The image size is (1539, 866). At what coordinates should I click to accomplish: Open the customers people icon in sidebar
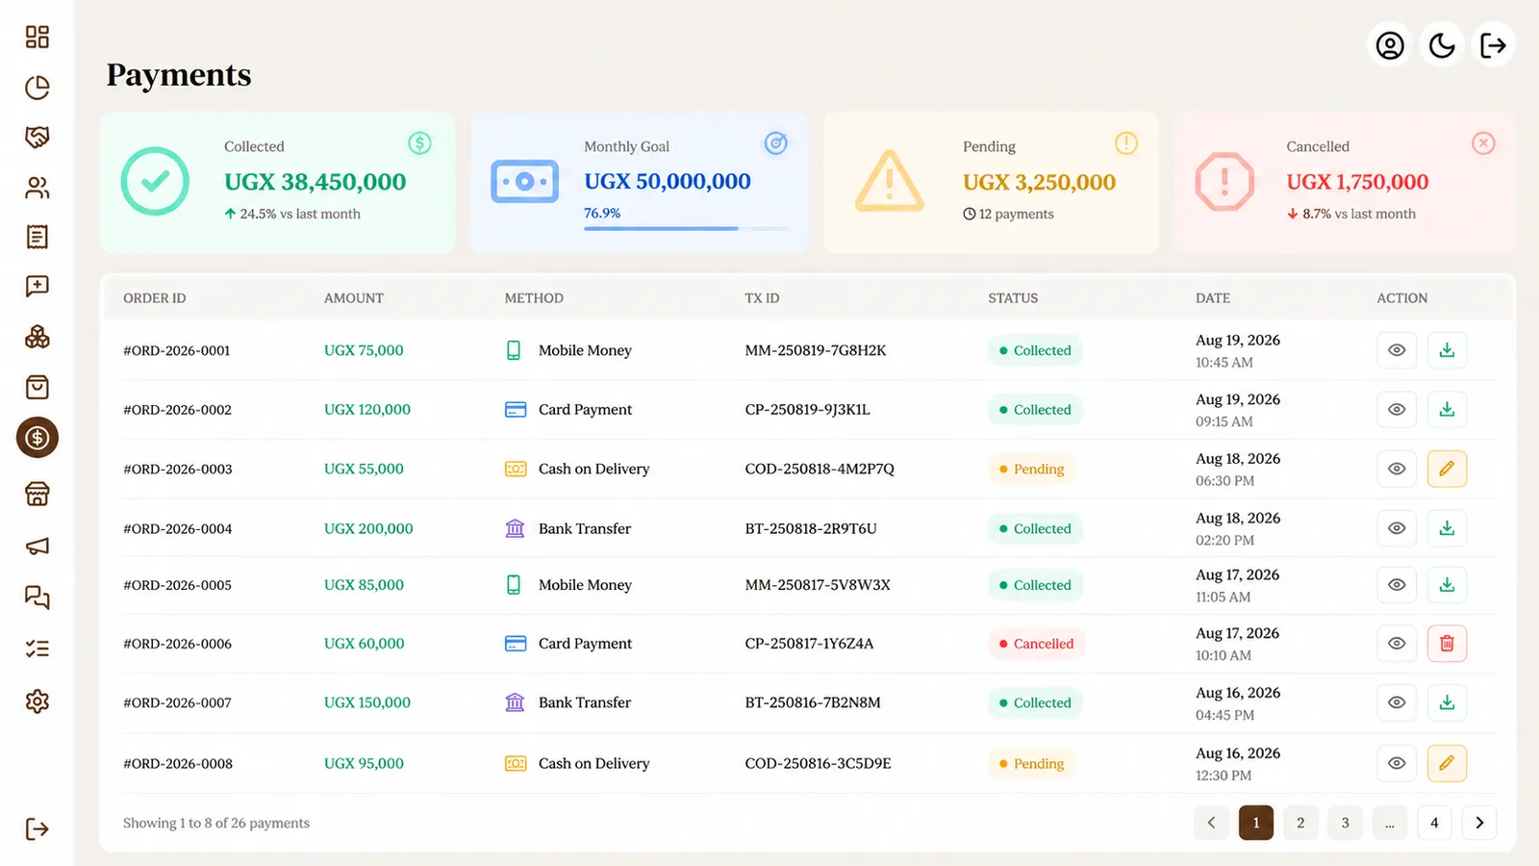click(x=37, y=188)
